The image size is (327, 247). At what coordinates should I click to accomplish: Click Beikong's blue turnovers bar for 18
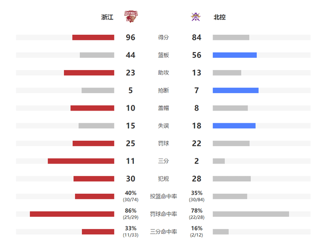(x=234, y=126)
